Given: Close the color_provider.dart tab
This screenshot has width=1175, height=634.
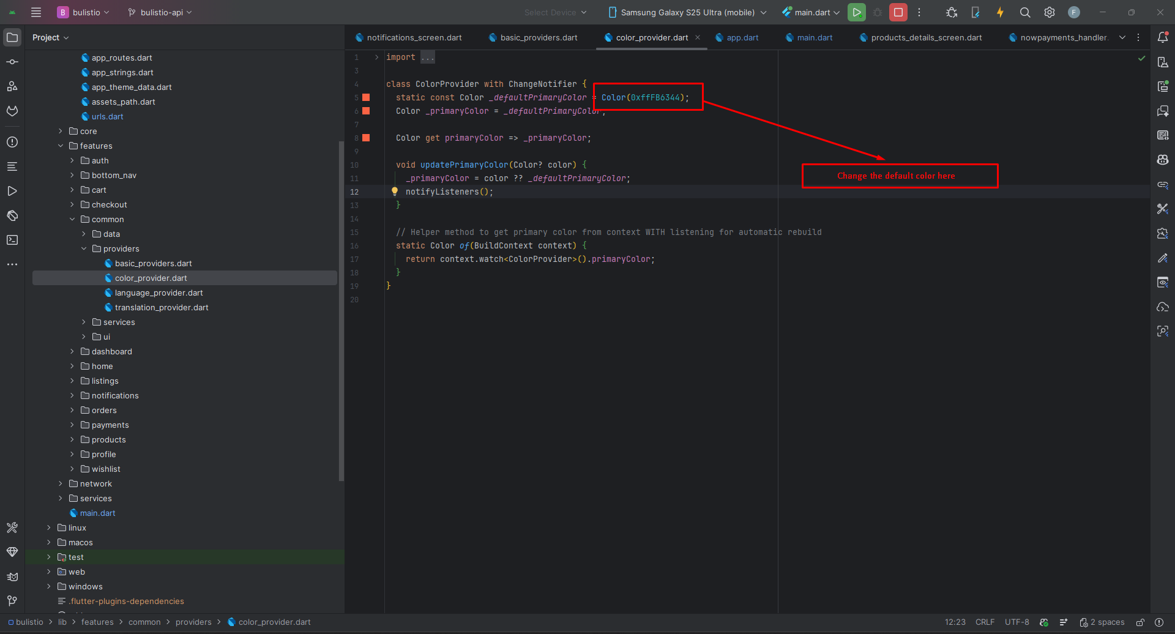Looking at the screenshot, I should pyautogui.click(x=698, y=37).
